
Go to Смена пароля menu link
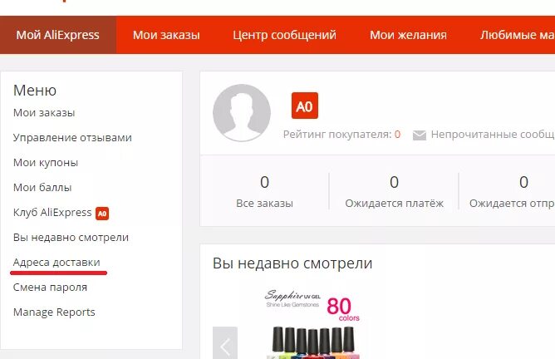pyautogui.click(x=50, y=288)
